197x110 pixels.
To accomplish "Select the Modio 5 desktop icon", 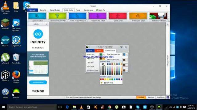I will pyautogui.click(x=5, y=76).
